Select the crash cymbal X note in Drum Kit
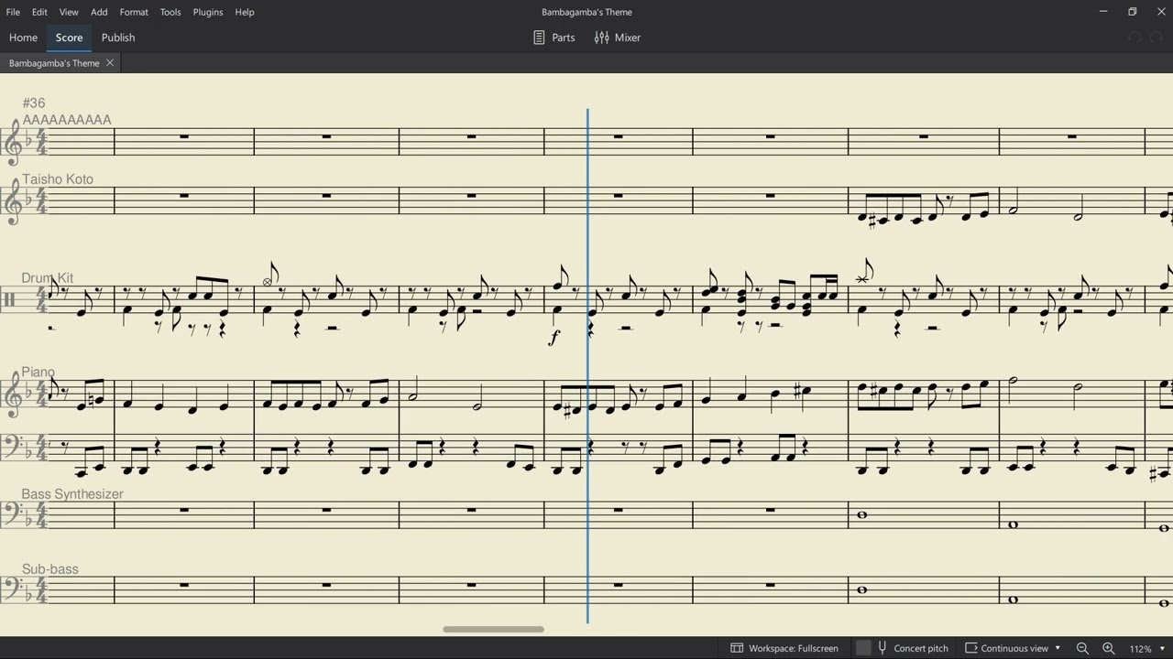Screen dimensions: 1173x659 [x=864, y=272]
